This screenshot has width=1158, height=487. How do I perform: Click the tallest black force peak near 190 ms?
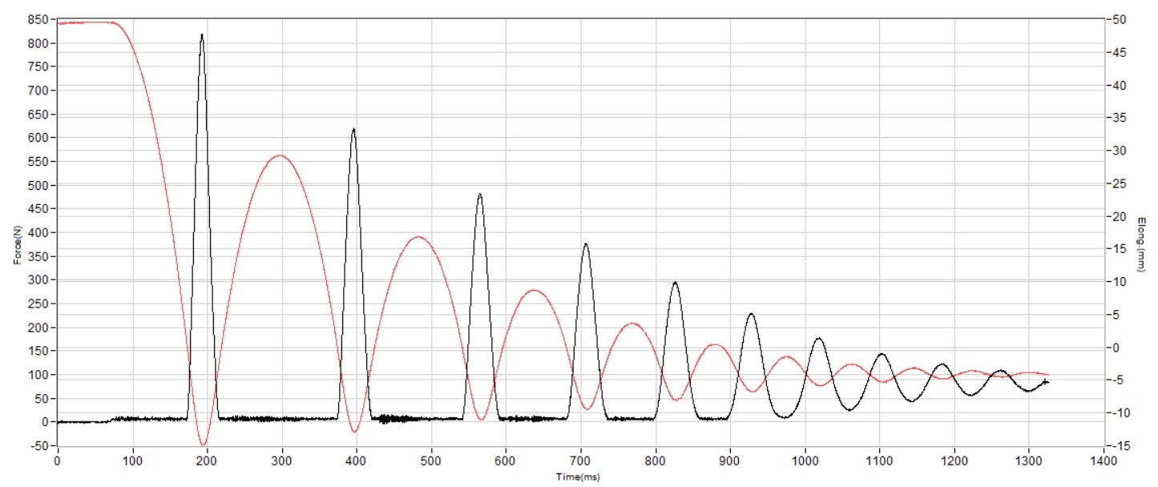[202, 36]
